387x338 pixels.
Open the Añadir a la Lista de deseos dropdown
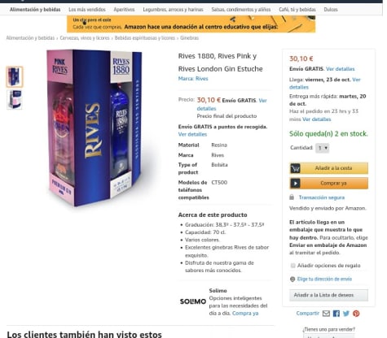click(x=328, y=295)
